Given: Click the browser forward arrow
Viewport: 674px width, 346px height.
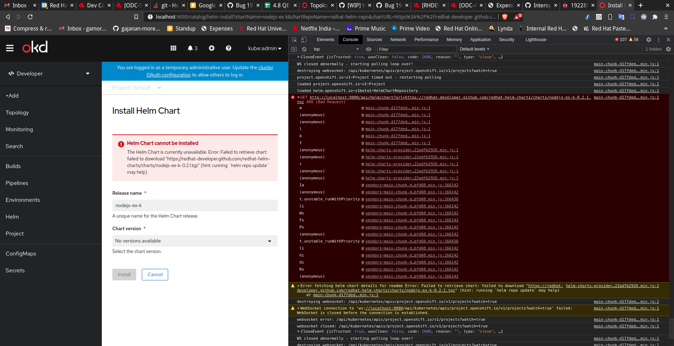Looking at the screenshot, I should tap(19, 17).
